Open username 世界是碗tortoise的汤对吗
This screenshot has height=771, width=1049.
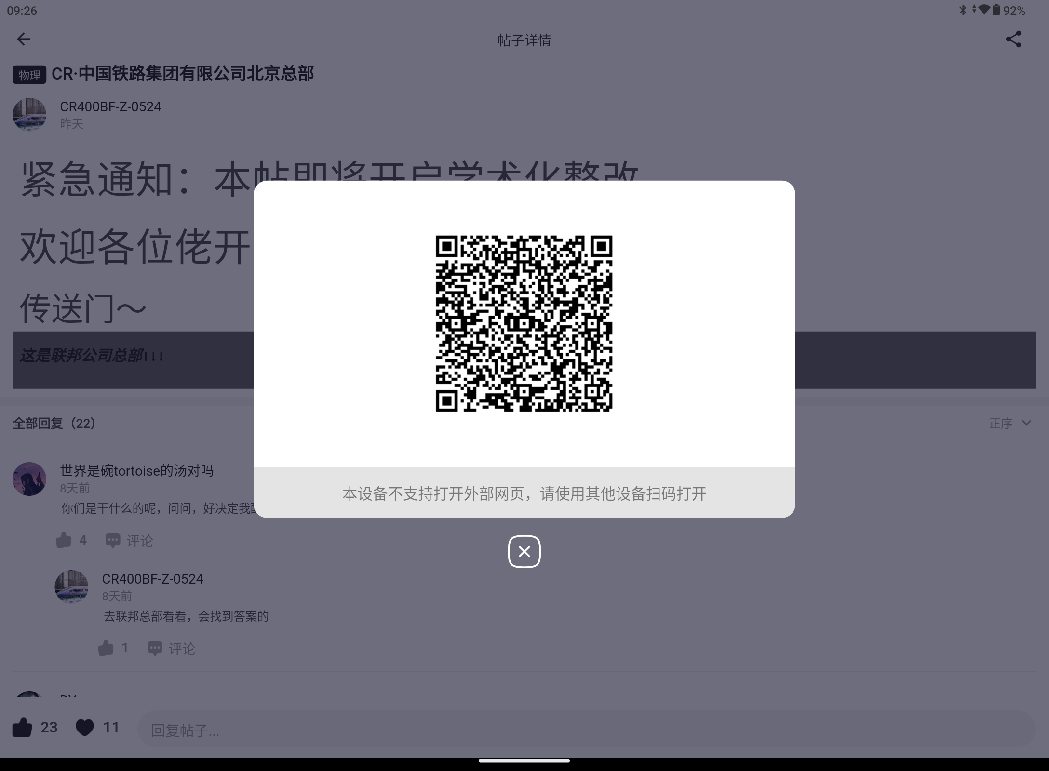(136, 470)
